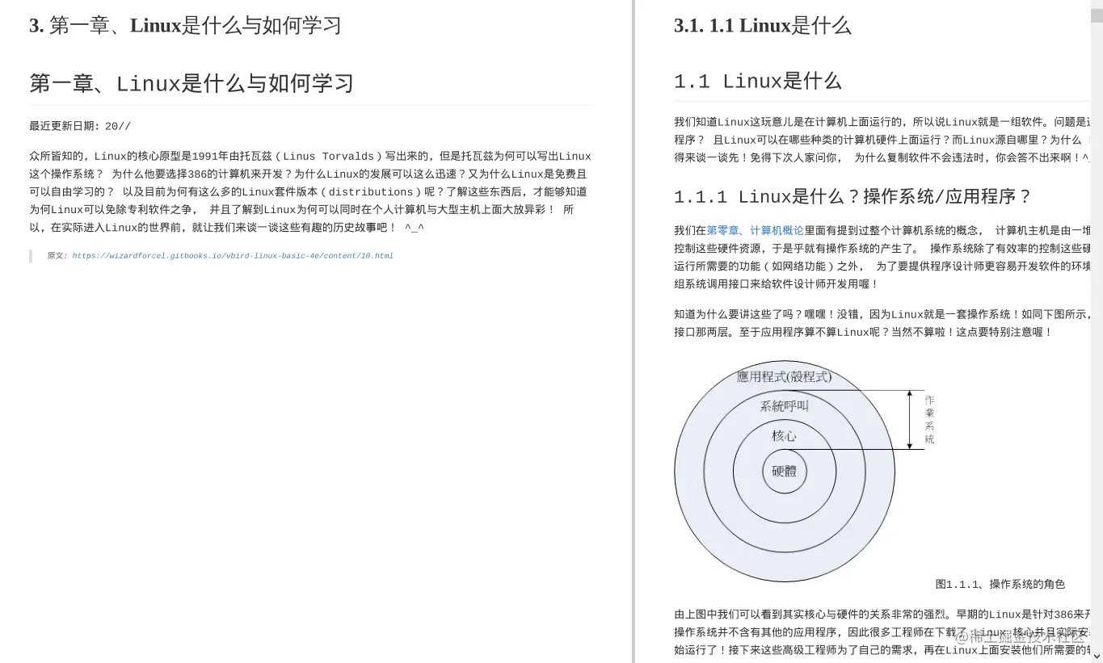Click the 核心 ring label
The height and width of the screenshot is (663, 1103).
click(x=782, y=436)
